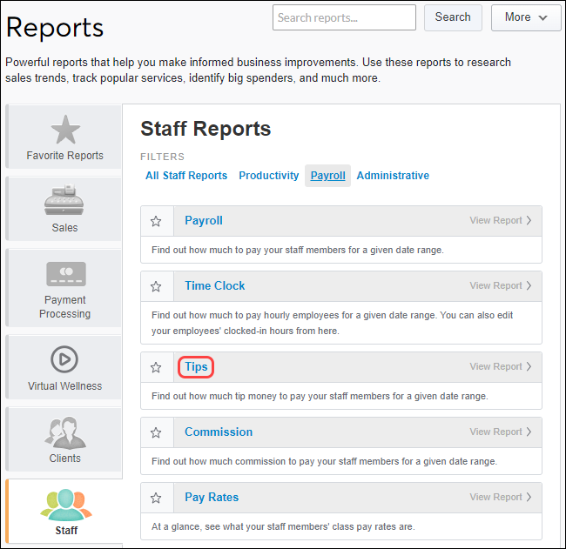Image resolution: width=566 pixels, height=549 pixels.
Task: Click the Clients sidebar label
Action: [65, 459]
